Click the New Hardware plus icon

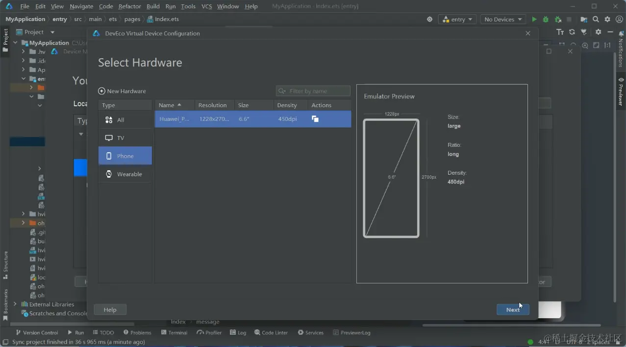[x=101, y=91]
